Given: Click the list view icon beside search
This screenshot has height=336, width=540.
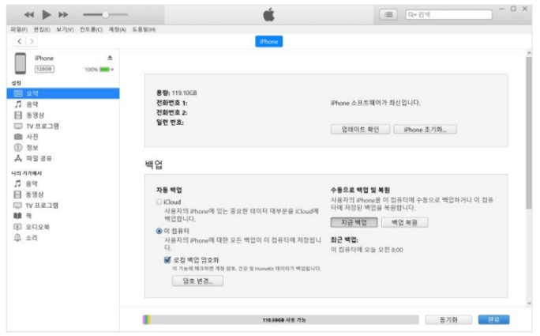Looking at the screenshot, I should coord(388,15).
